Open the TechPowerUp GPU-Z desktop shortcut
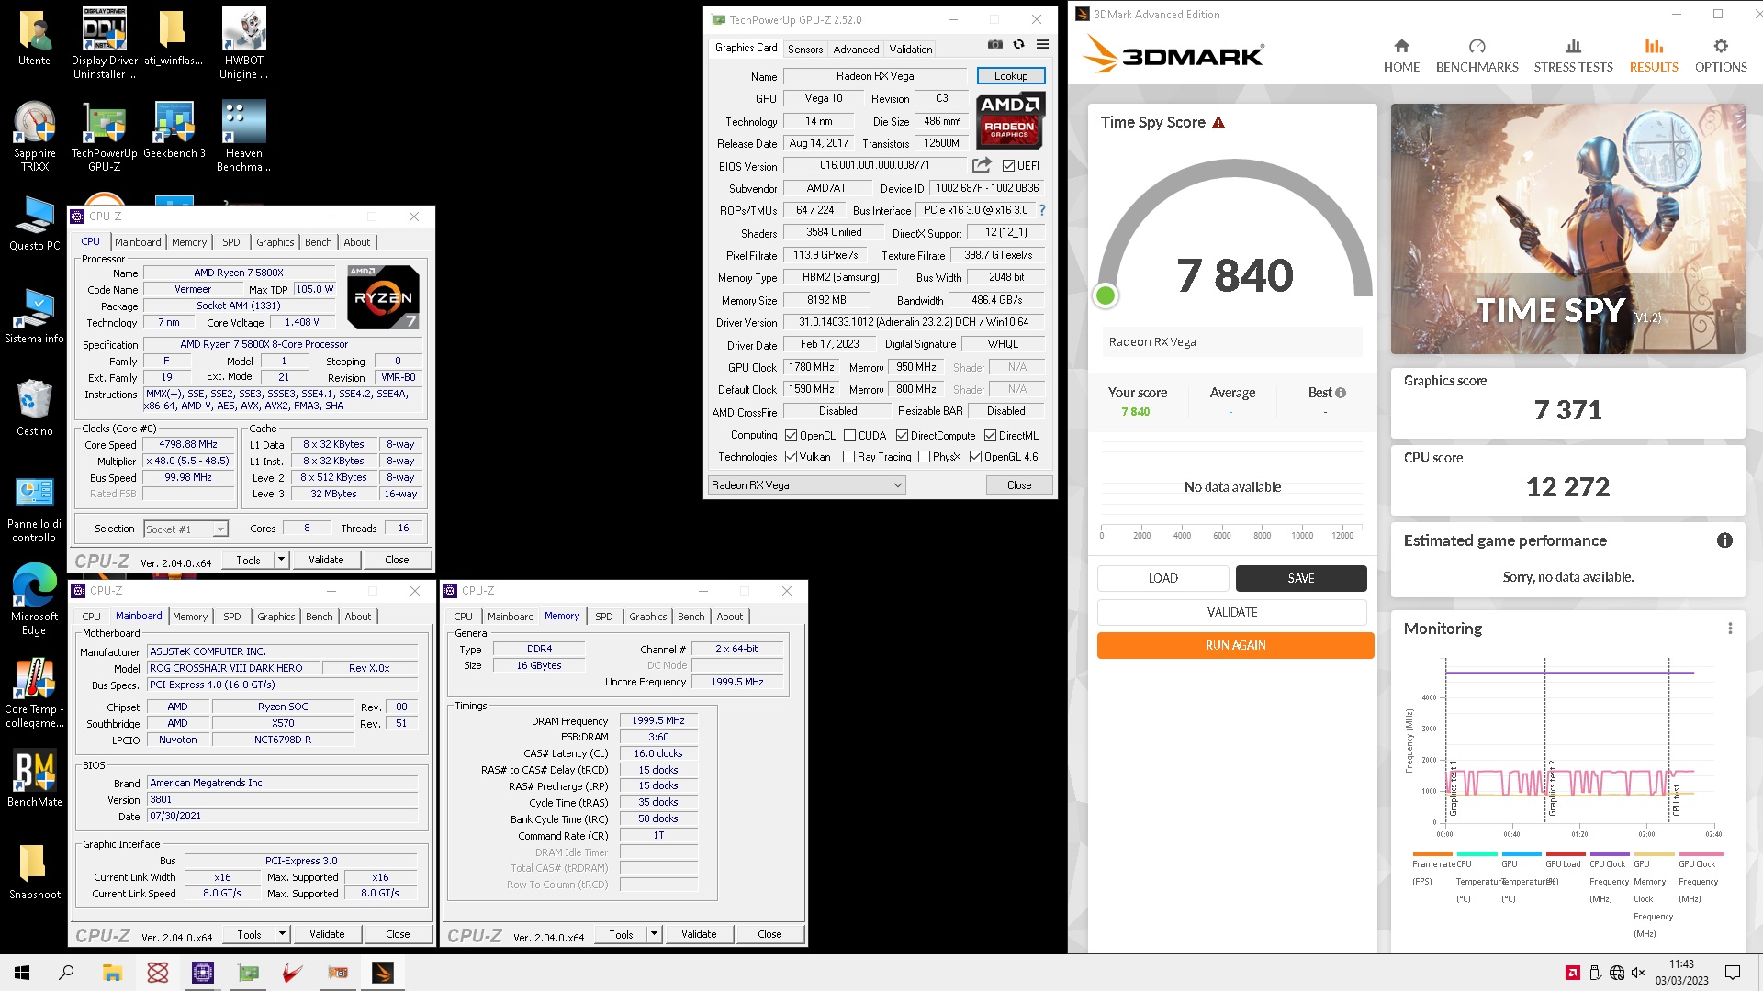 (x=105, y=136)
